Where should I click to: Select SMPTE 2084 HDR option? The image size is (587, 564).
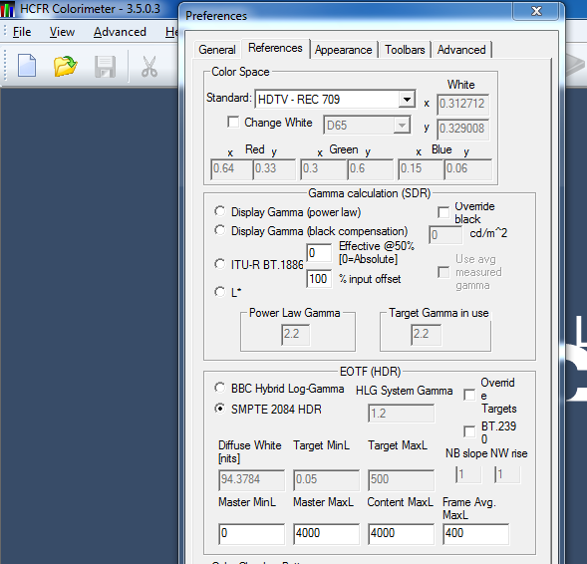click(219, 409)
